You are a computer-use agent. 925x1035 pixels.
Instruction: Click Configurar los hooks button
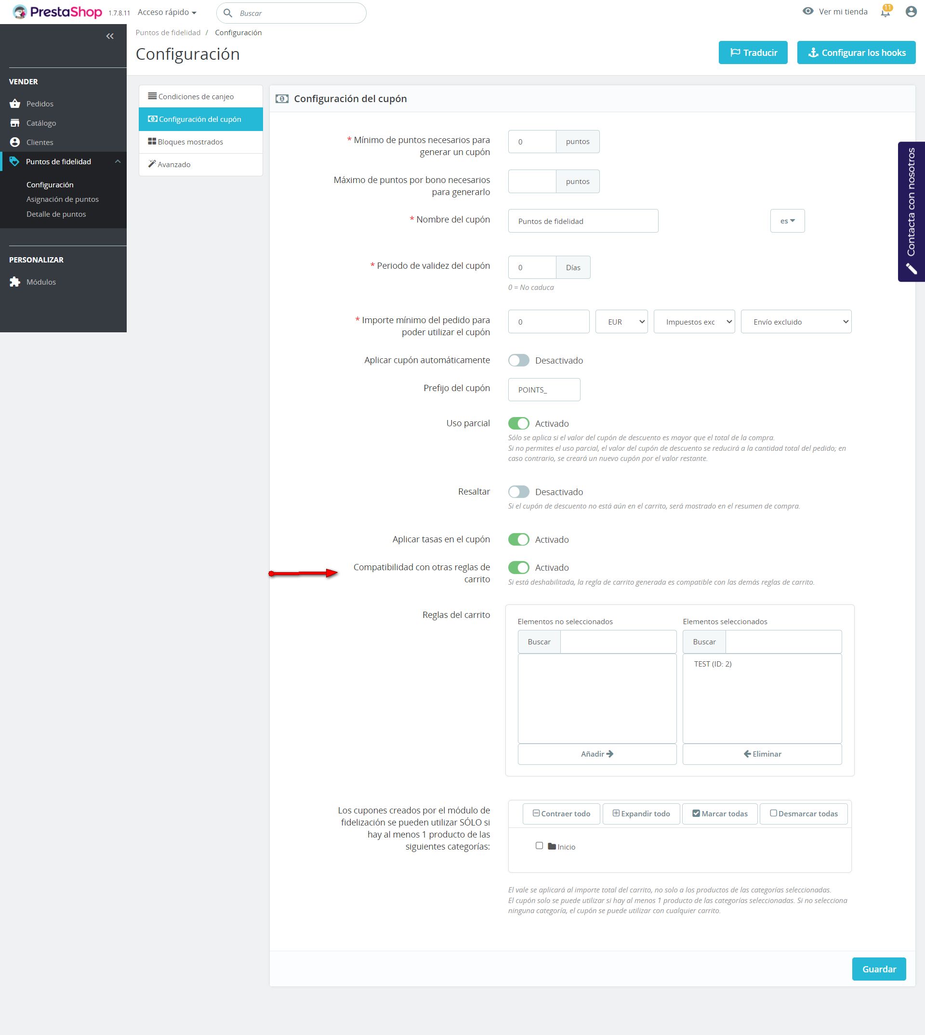(x=856, y=53)
